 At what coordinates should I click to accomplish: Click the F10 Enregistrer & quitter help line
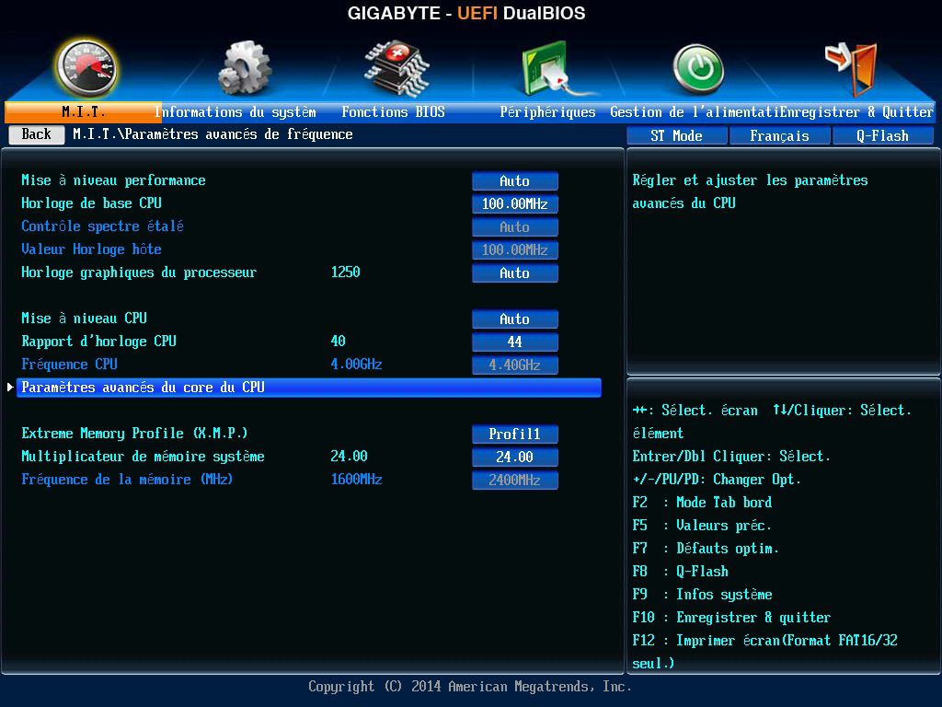point(731,618)
